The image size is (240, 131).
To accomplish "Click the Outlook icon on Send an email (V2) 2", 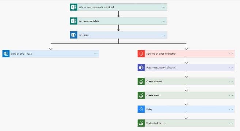I will coord(6,54).
